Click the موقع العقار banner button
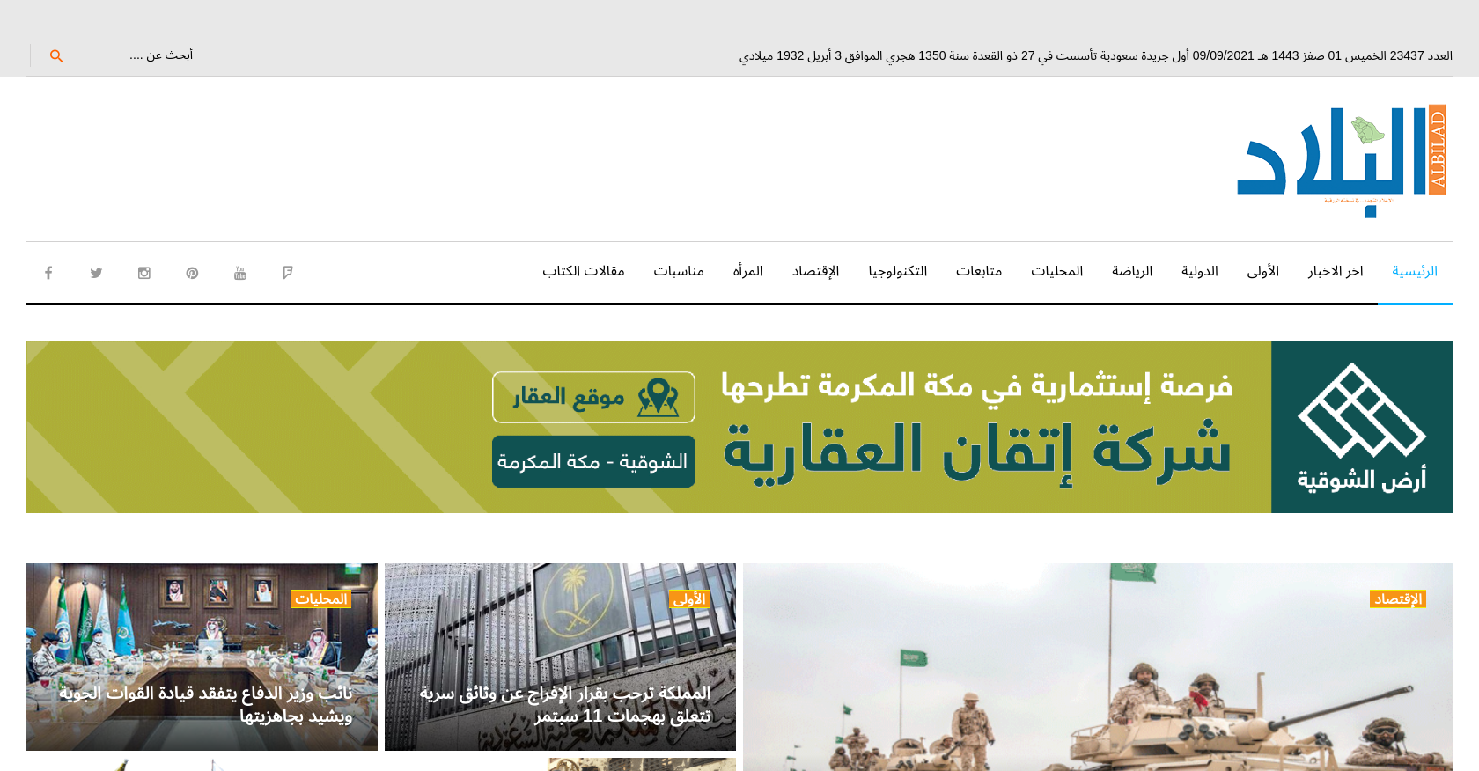This screenshot has width=1479, height=771. click(x=593, y=397)
